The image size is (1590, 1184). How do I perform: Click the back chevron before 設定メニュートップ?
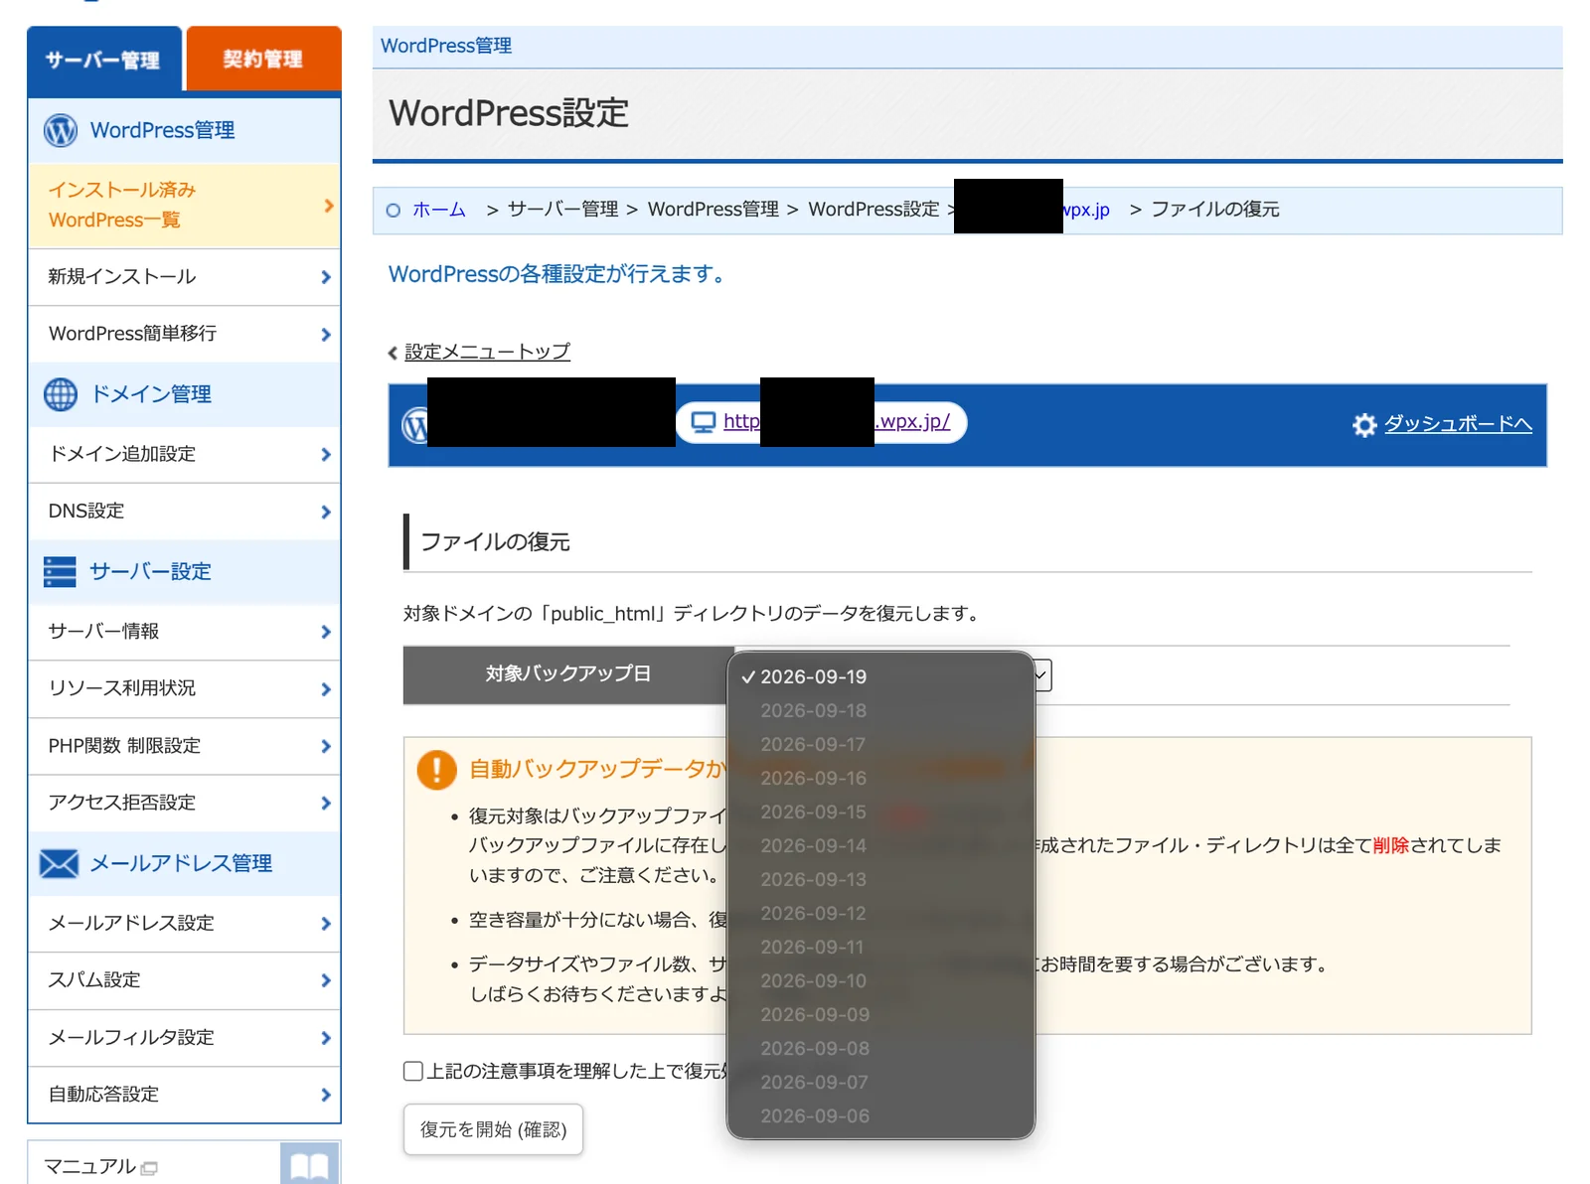[393, 353]
